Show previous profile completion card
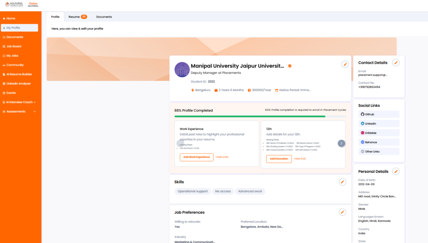This screenshot has height=243, width=428. (x=180, y=143)
